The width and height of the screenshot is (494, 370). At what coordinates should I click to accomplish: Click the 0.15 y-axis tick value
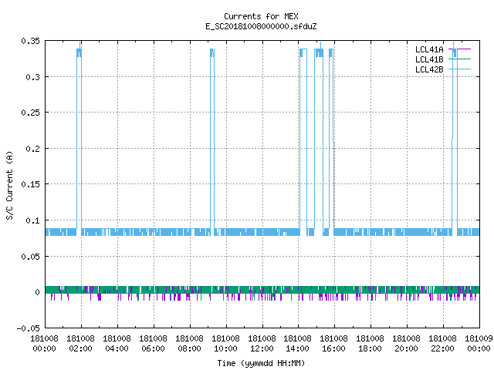click(31, 184)
